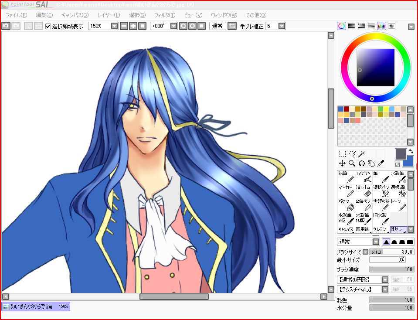This screenshot has width=418, height=320.
Task: Adjust the ブラシ濃度 density slider
Action: [x=391, y=269]
